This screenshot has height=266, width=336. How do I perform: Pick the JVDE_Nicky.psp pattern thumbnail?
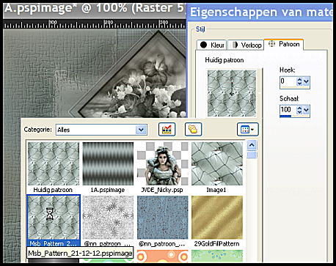(163, 163)
